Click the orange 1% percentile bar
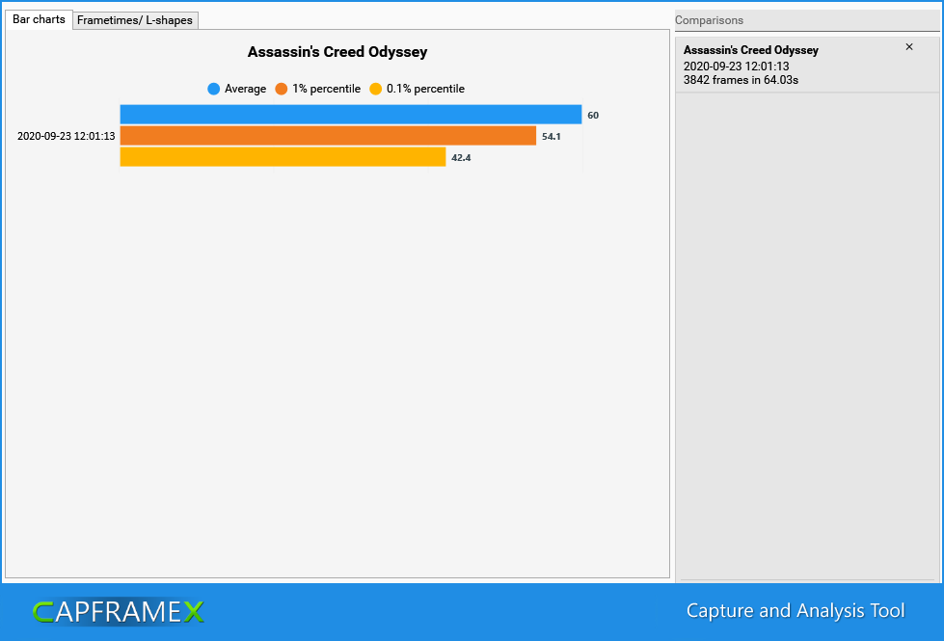Viewport: 944px width, 641px height. [x=328, y=136]
